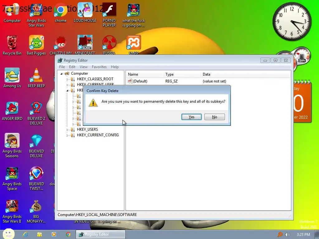Open the Angry Birds Seasons shortcut

(x=12, y=146)
